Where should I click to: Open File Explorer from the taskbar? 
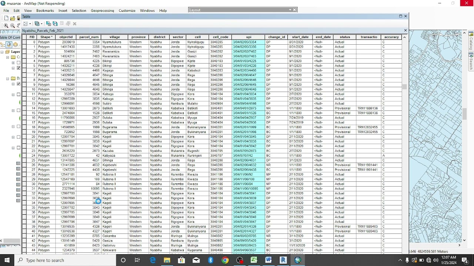[x=167, y=260]
